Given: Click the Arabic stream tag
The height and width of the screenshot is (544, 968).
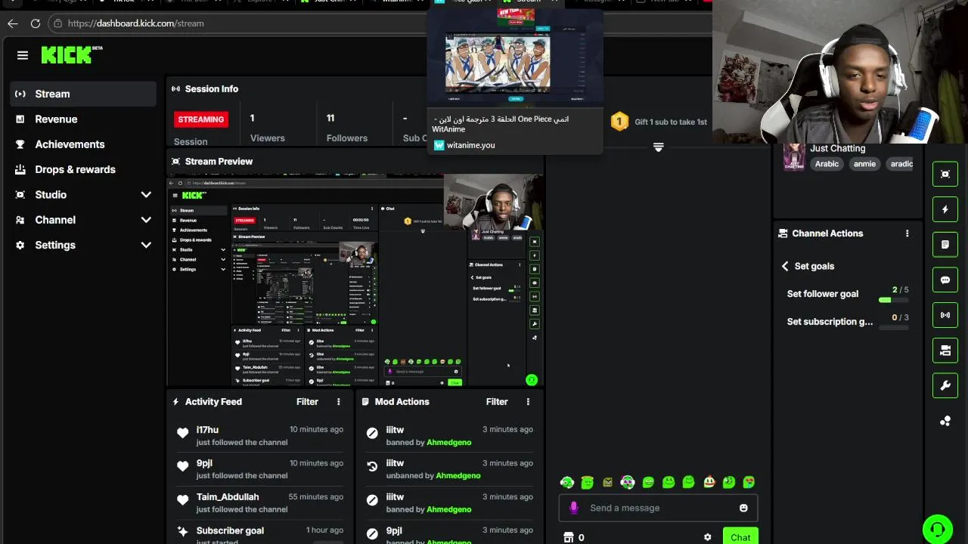Looking at the screenshot, I should pos(827,164).
